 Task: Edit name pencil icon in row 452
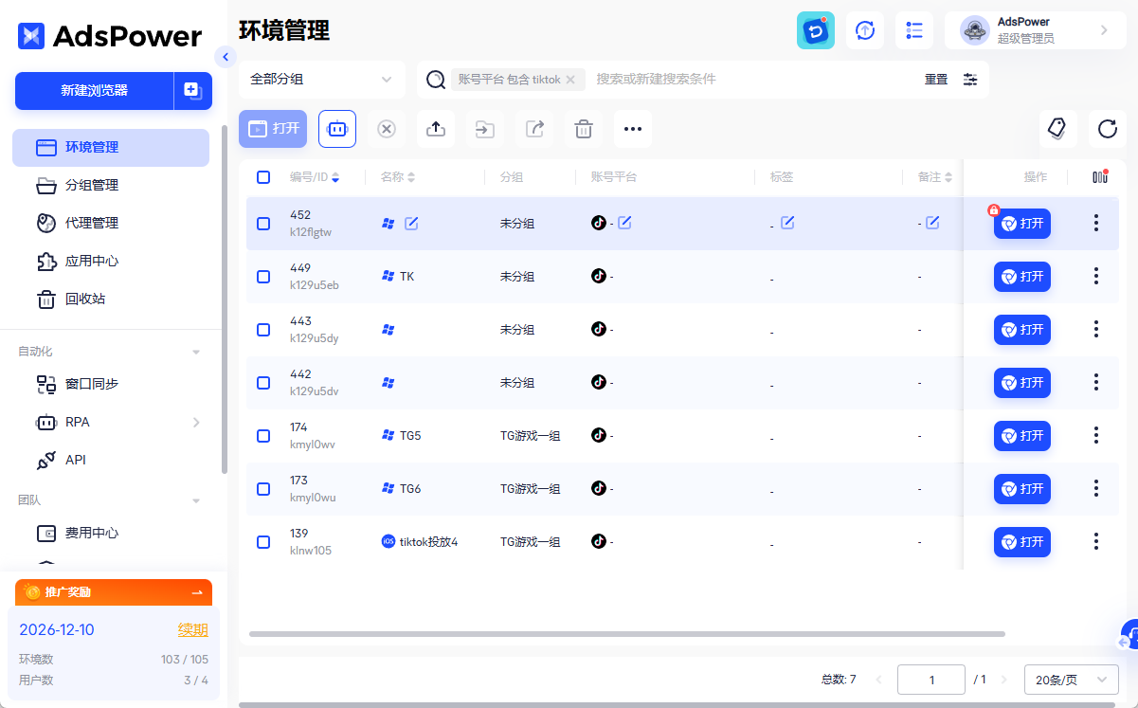pyautogui.click(x=411, y=224)
